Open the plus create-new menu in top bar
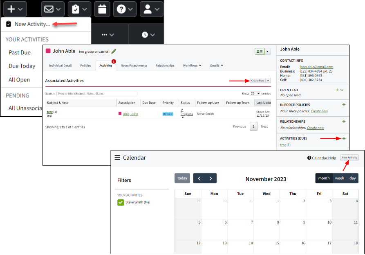 pos(15,9)
